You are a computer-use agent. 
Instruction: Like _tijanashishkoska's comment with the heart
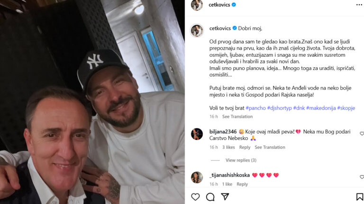(x=362, y=177)
